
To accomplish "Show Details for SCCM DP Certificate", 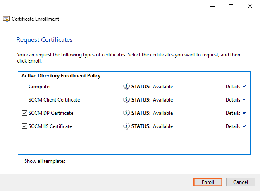I will coord(236,113).
